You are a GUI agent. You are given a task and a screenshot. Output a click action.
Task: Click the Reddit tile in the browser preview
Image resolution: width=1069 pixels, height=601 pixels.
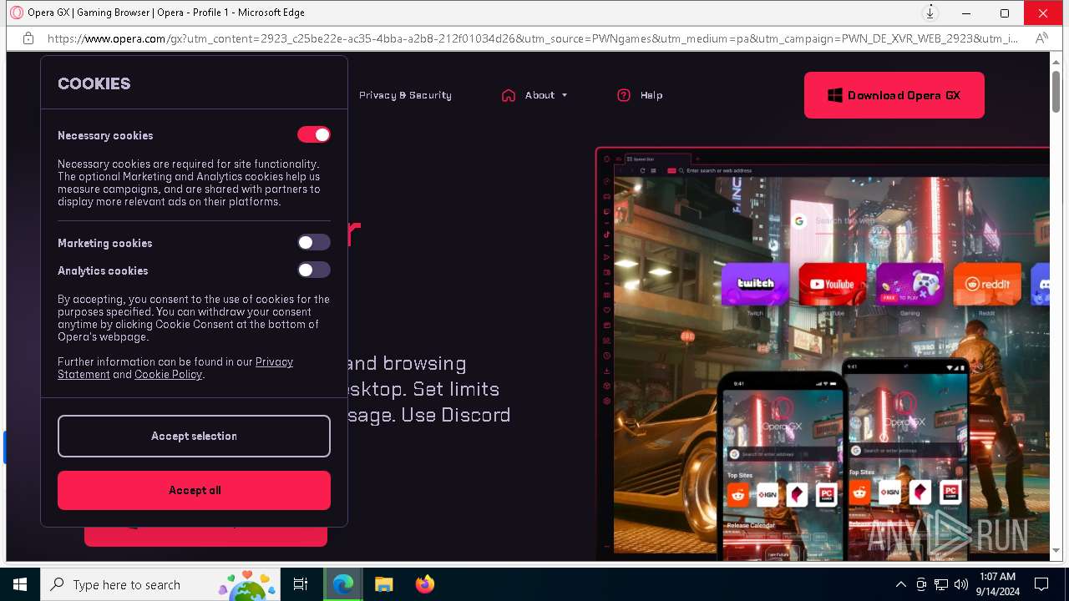pos(987,285)
